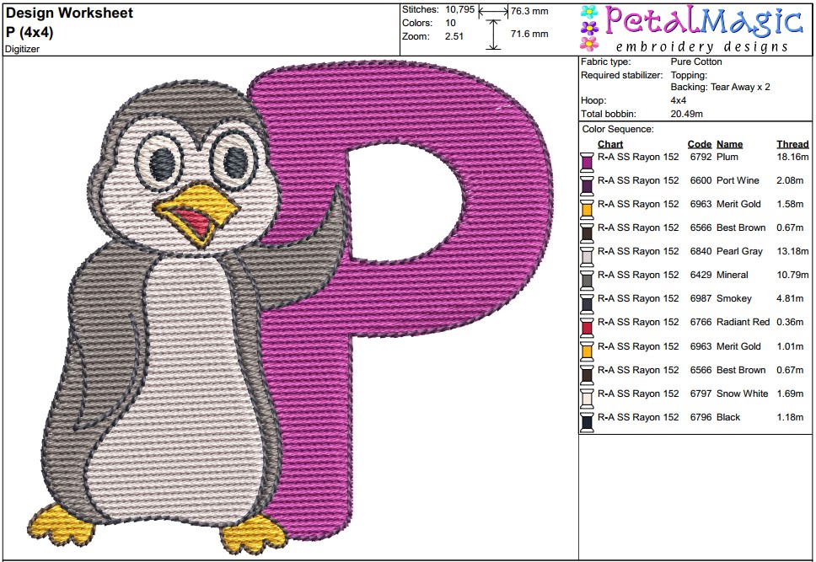The image size is (816, 562).
Task: Click thread code 6600
Action: click(x=701, y=180)
